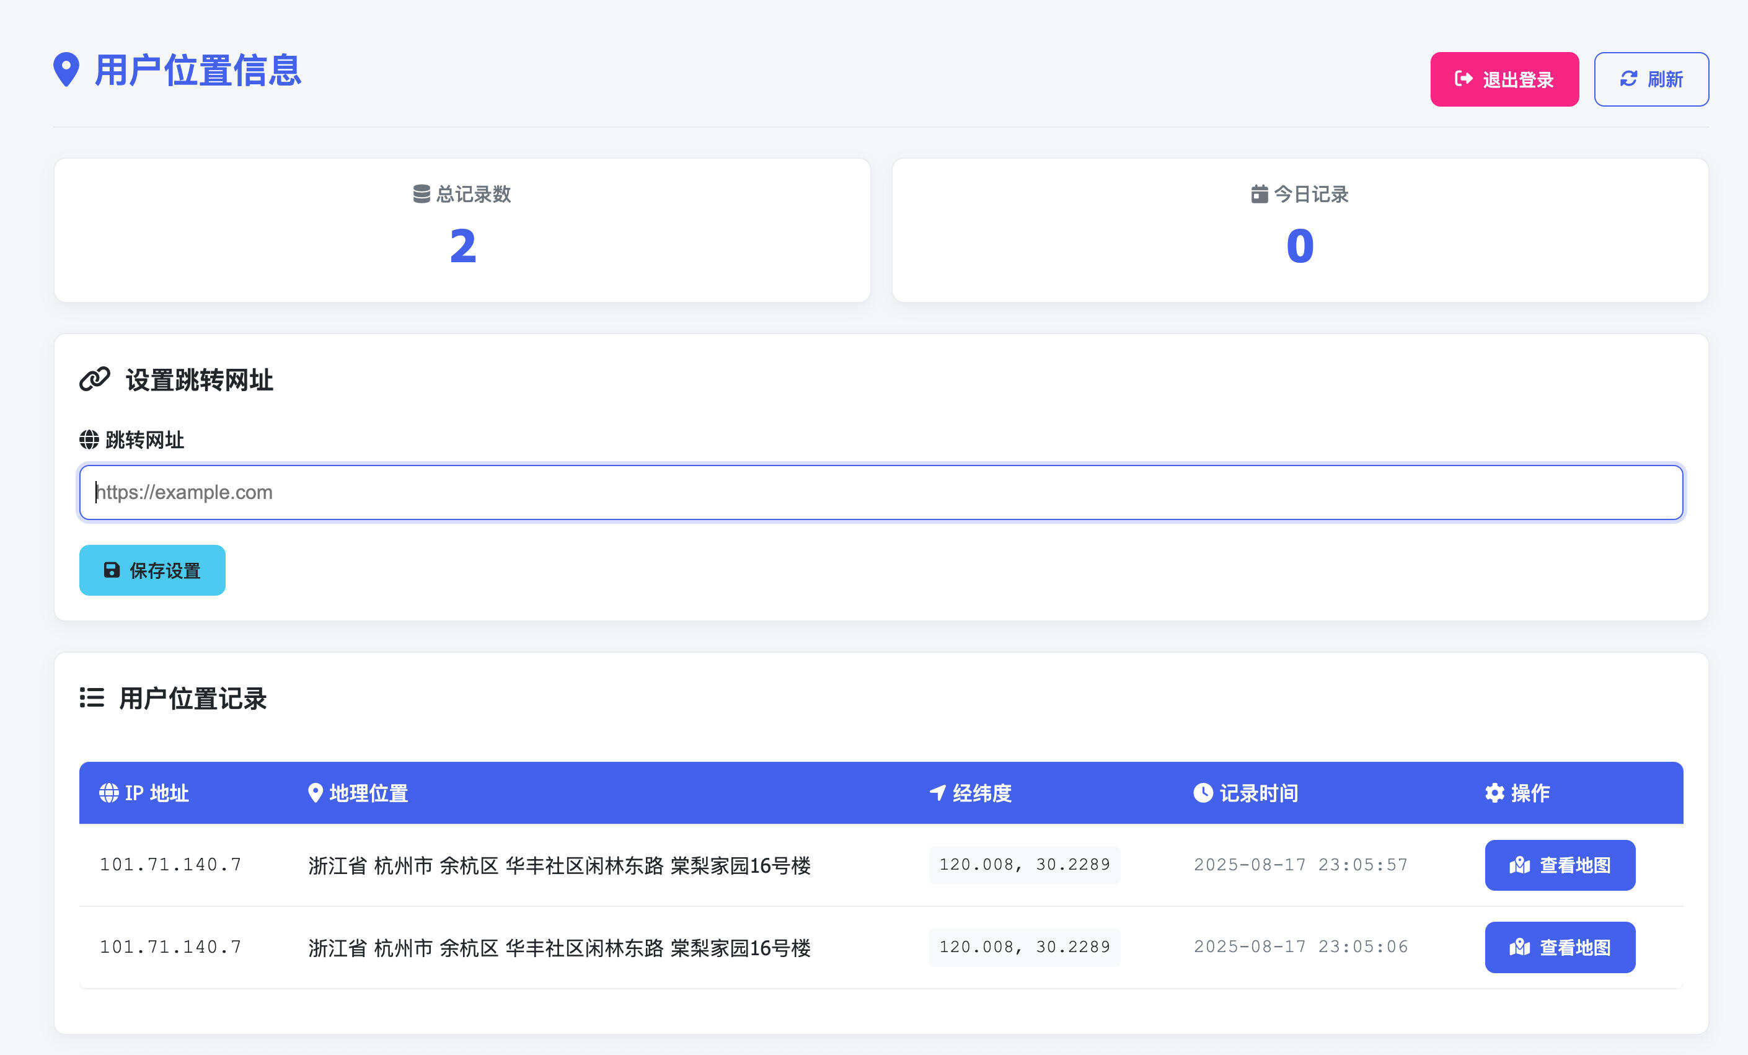This screenshot has width=1748, height=1055.
Task: Click the list icon beside 用户位置记录 heading
Action: coord(92,699)
